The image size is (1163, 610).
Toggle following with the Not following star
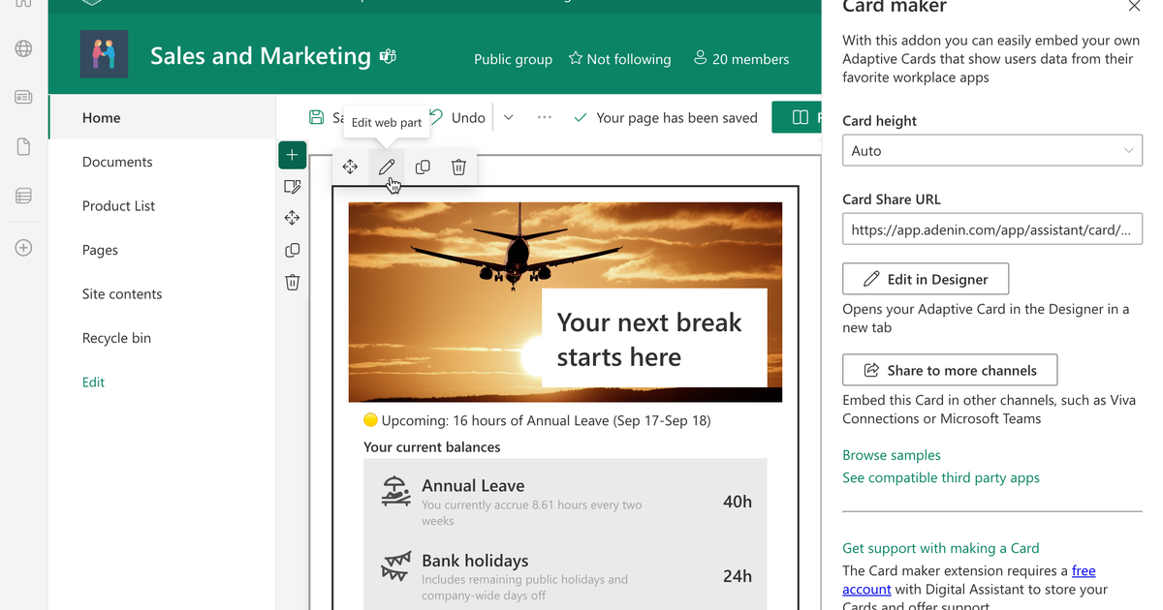pos(619,59)
